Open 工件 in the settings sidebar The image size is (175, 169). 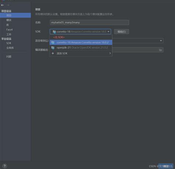(x=9, y=34)
